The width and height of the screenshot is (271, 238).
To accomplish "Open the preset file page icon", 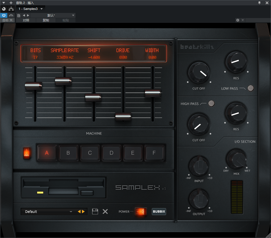I will click(19, 16).
